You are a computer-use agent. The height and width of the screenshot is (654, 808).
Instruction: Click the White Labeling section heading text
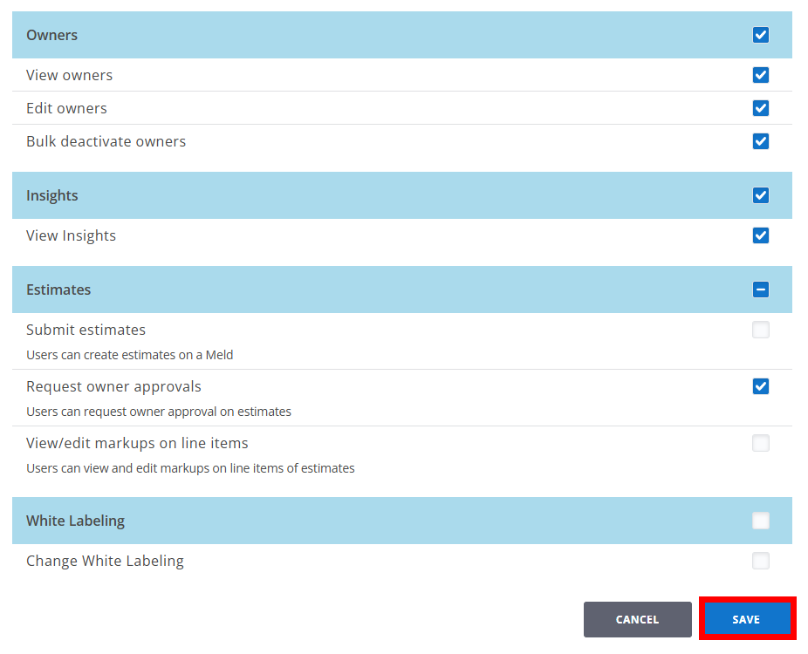pos(75,521)
